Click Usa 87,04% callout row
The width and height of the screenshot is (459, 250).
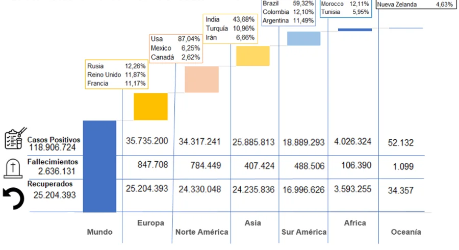[x=175, y=39]
